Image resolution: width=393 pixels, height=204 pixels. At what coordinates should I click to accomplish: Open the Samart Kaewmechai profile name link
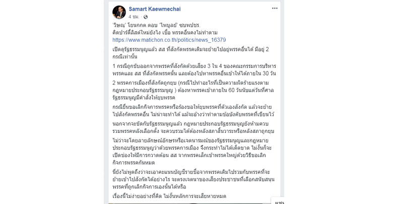click(154, 9)
